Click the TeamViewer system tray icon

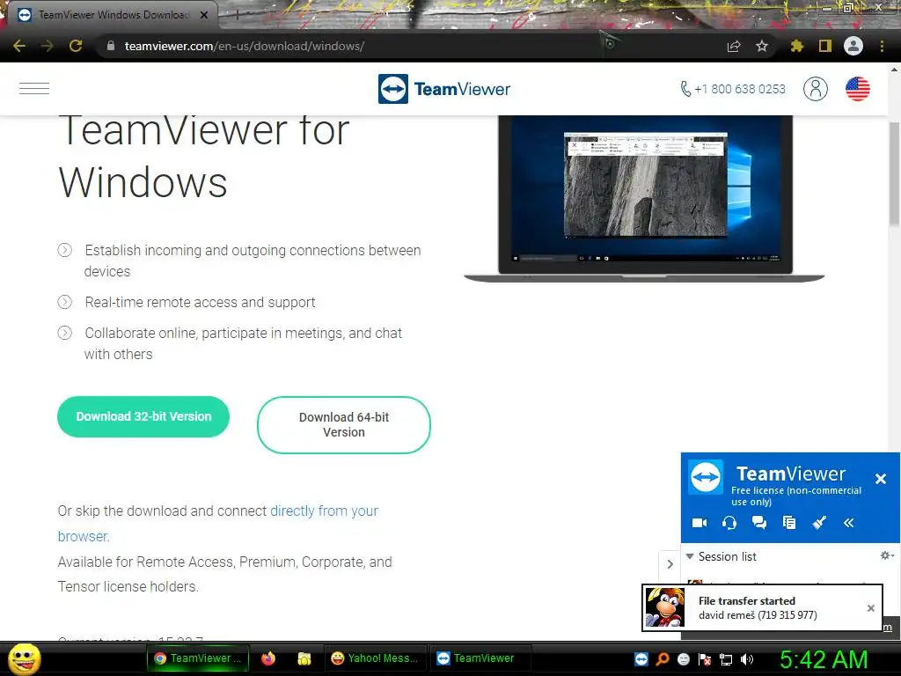point(641,658)
